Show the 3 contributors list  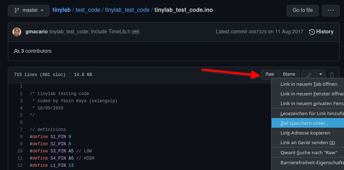tap(33, 51)
